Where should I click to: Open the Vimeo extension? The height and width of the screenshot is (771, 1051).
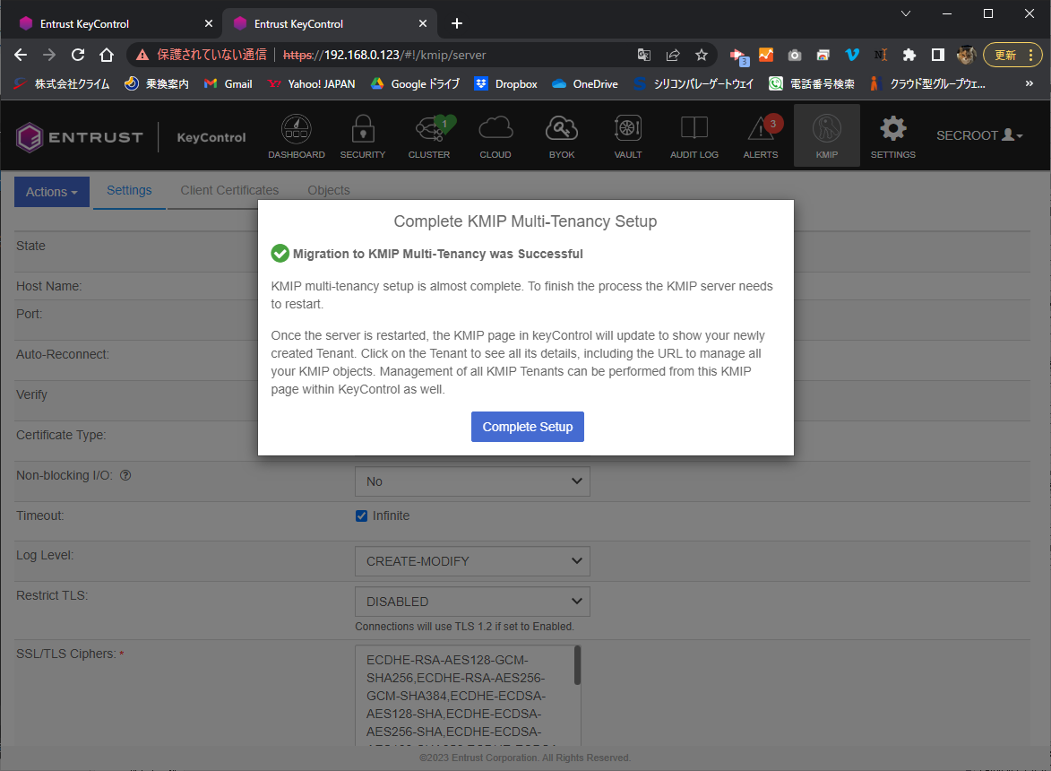[x=852, y=55]
